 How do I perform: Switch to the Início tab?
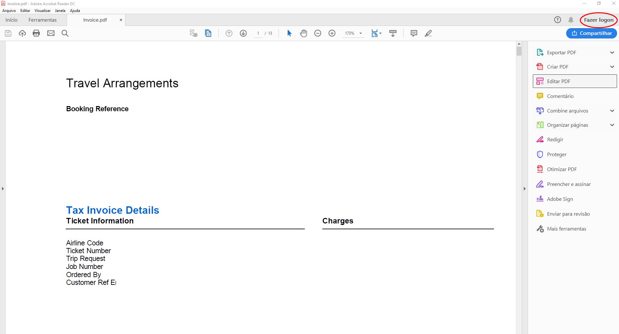[11, 20]
